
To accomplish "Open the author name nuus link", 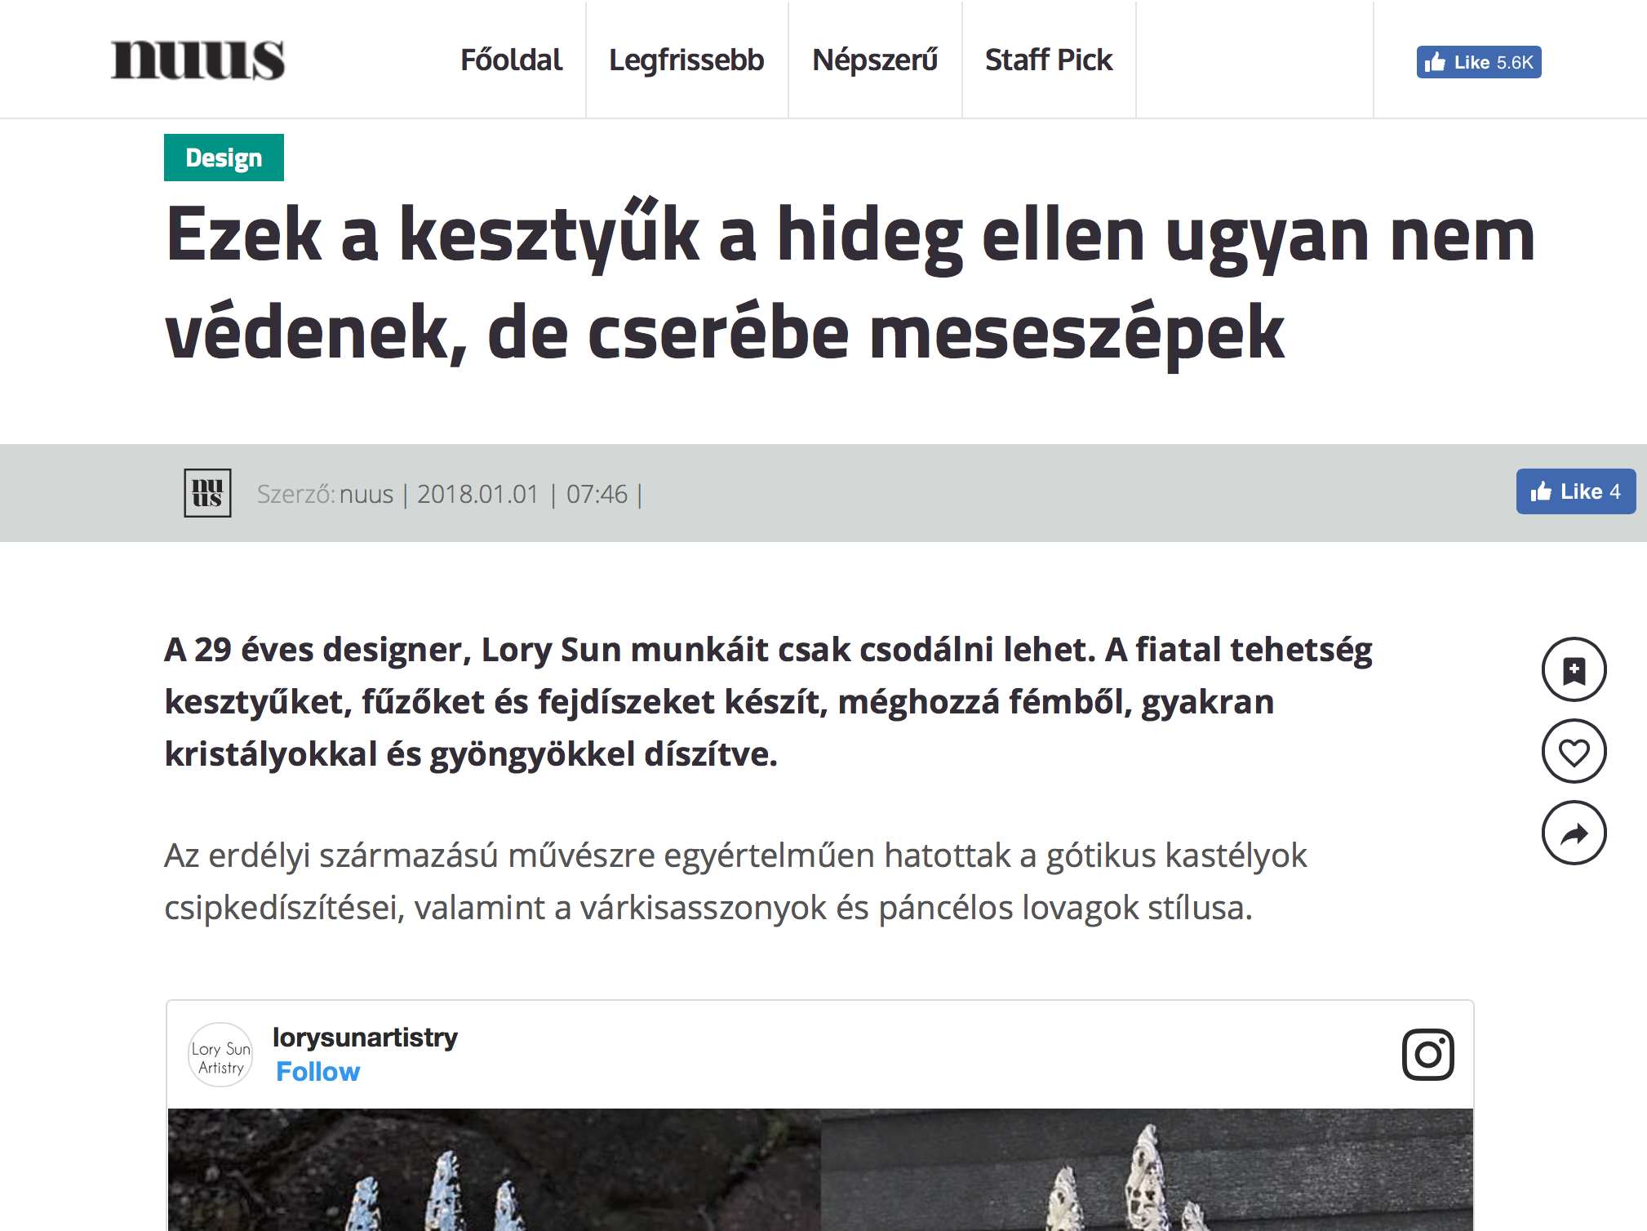I will click(x=366, y=494).
